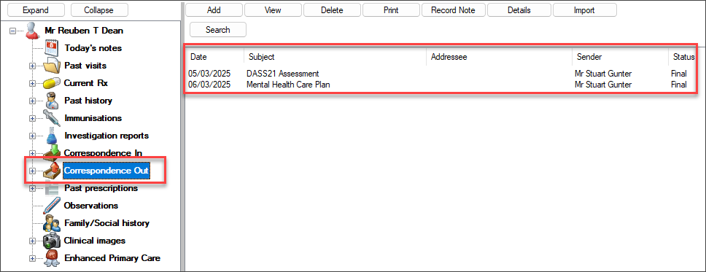706x272 pixels.
Task: Open the Record Note button
Action: point(453,10)
